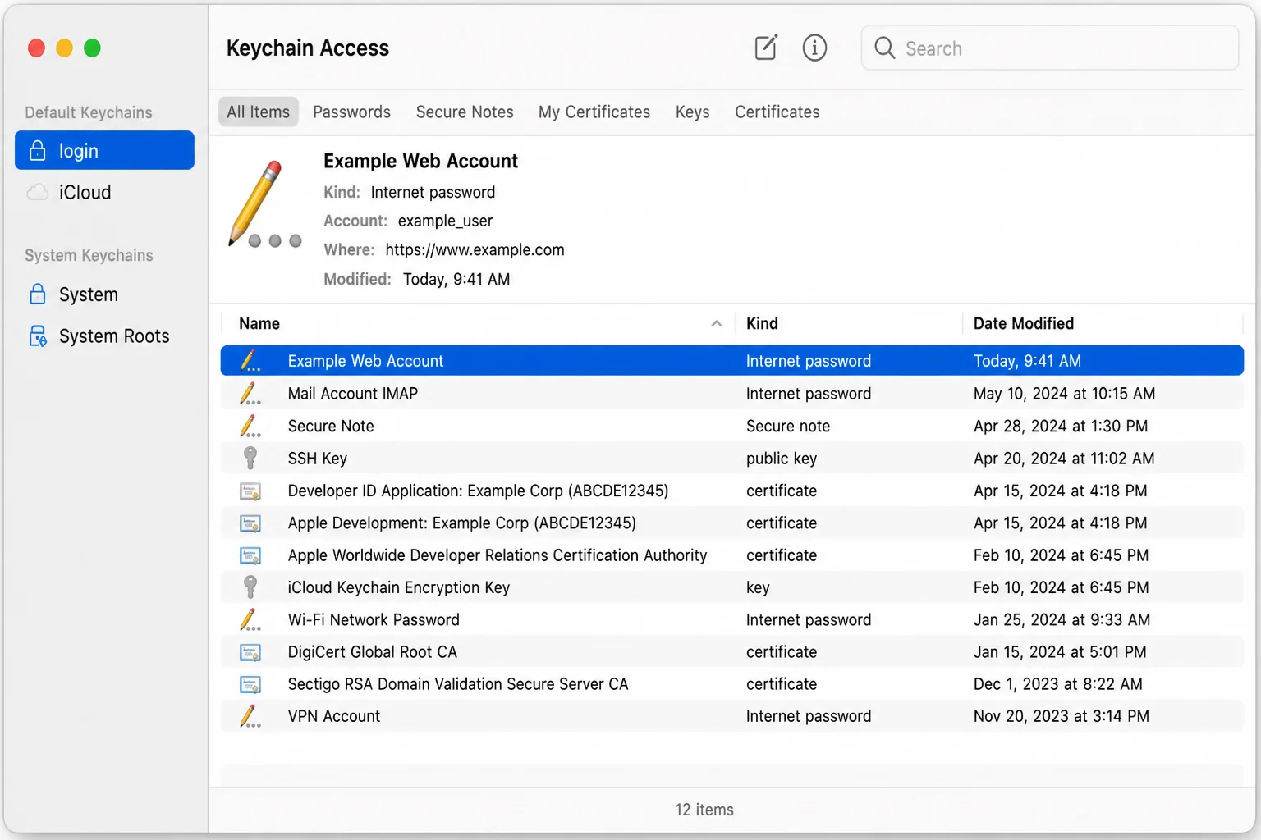Screen dimensions: 1261x840
Task: Select the SSH Key item name
Action: click(x=317, y=458)
